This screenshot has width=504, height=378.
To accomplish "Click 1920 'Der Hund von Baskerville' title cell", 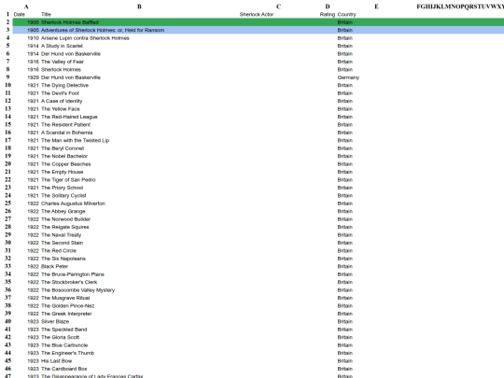I will (71, 77).
